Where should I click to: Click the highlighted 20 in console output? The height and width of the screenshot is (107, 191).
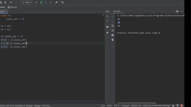pos(118,23)
